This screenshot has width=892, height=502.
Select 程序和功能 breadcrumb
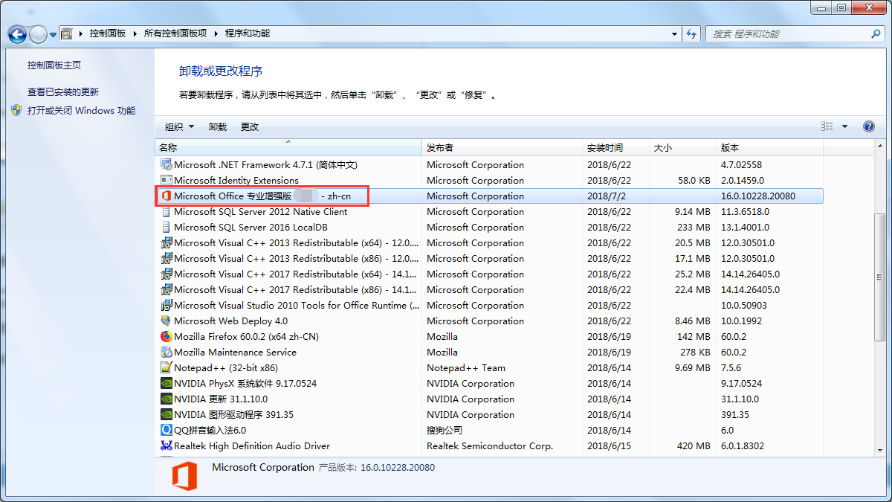point(248,33)
